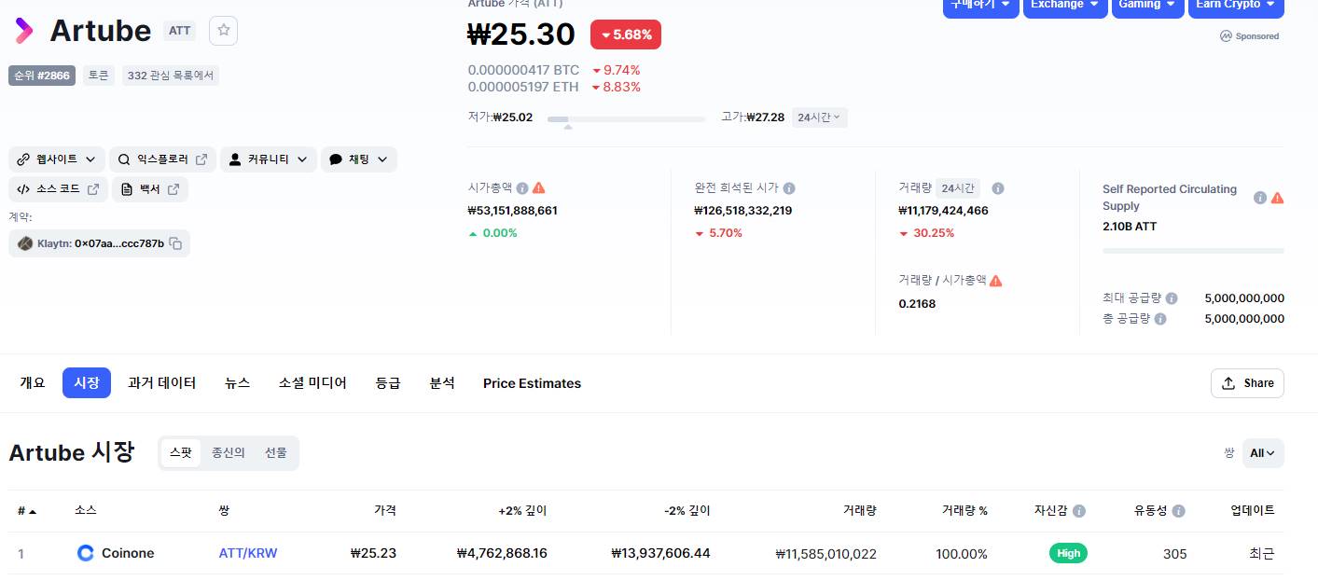Click the 순위 #2866 rank badge
1318x581 pixels.
[x=42, y=76]
